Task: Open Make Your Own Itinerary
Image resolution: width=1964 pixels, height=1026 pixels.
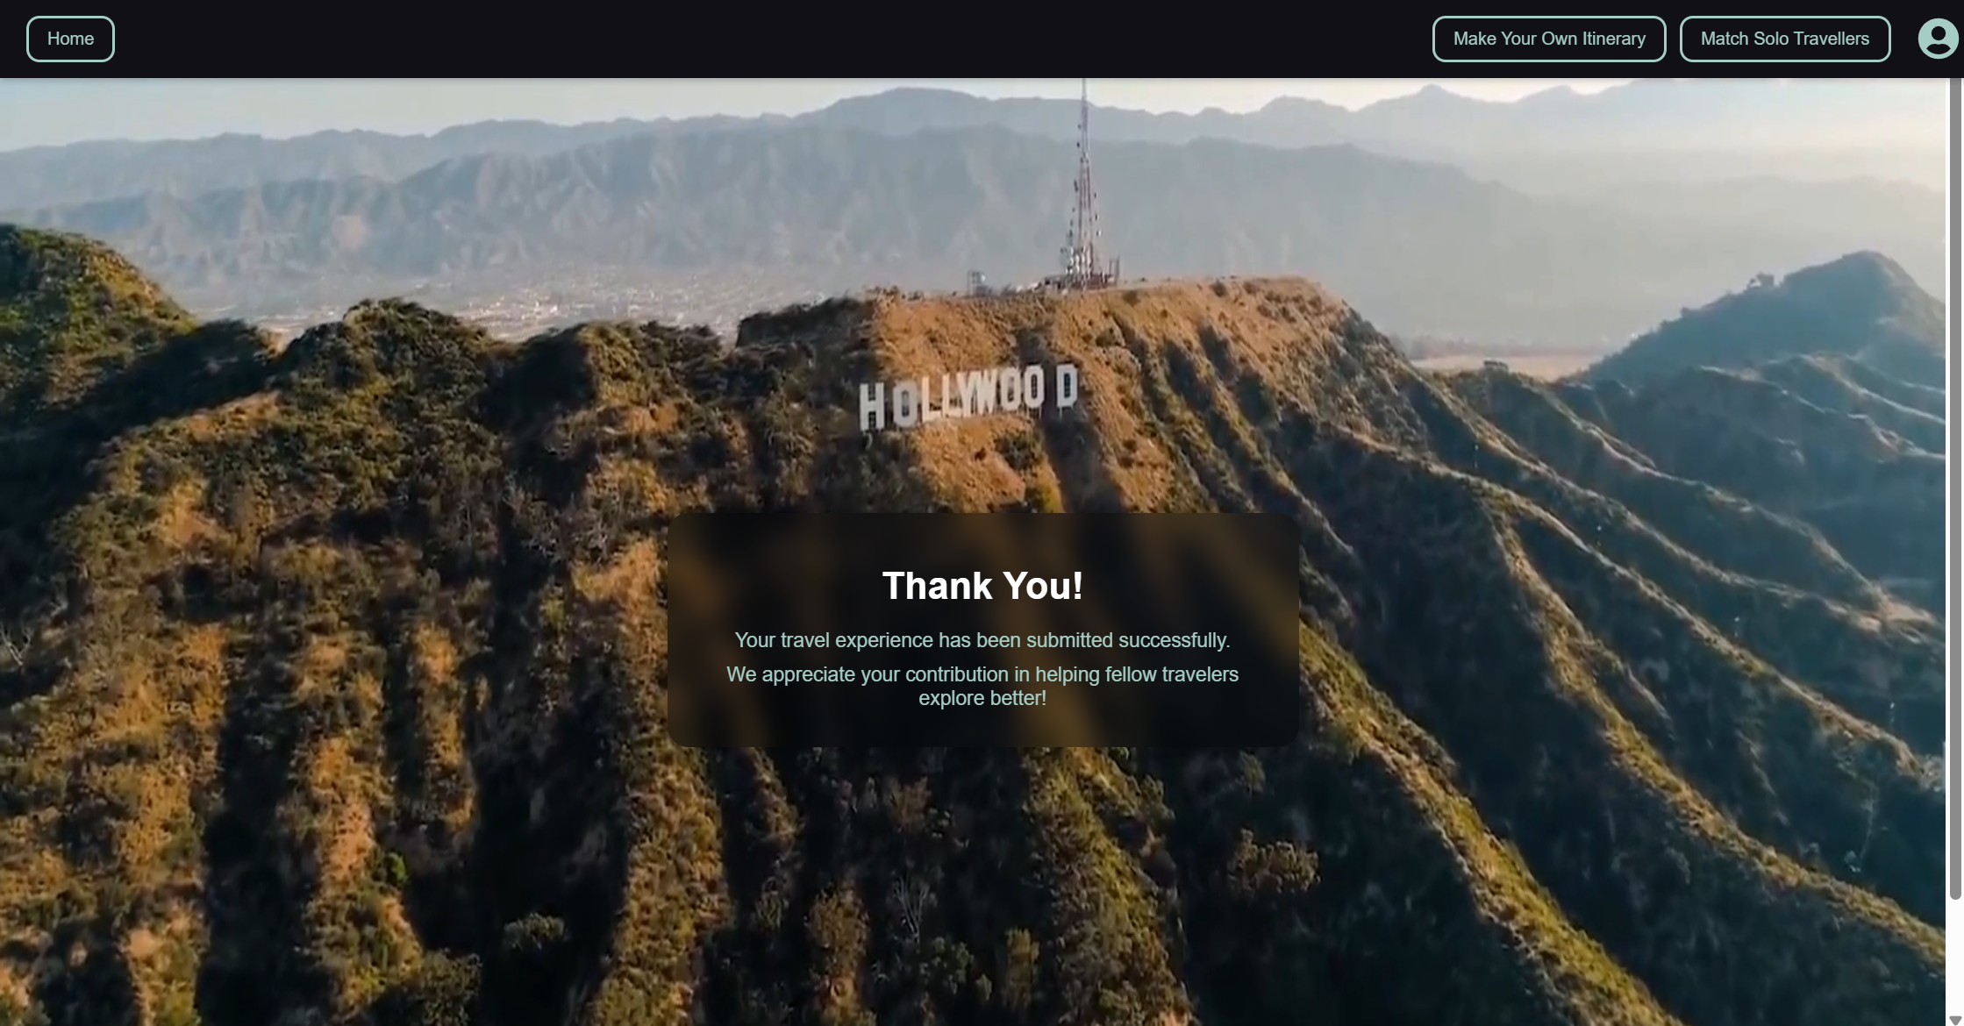Action: click(1548, 39)
